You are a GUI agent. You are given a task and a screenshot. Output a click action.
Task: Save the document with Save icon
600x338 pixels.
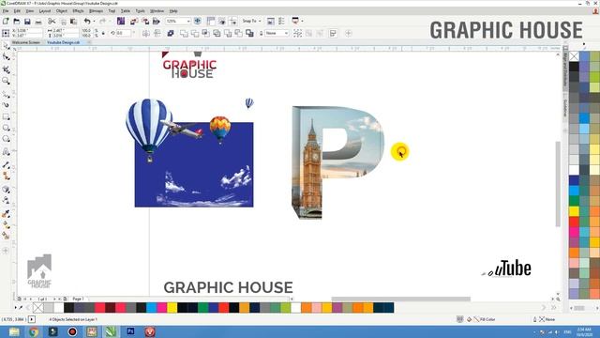click(27, 22)
